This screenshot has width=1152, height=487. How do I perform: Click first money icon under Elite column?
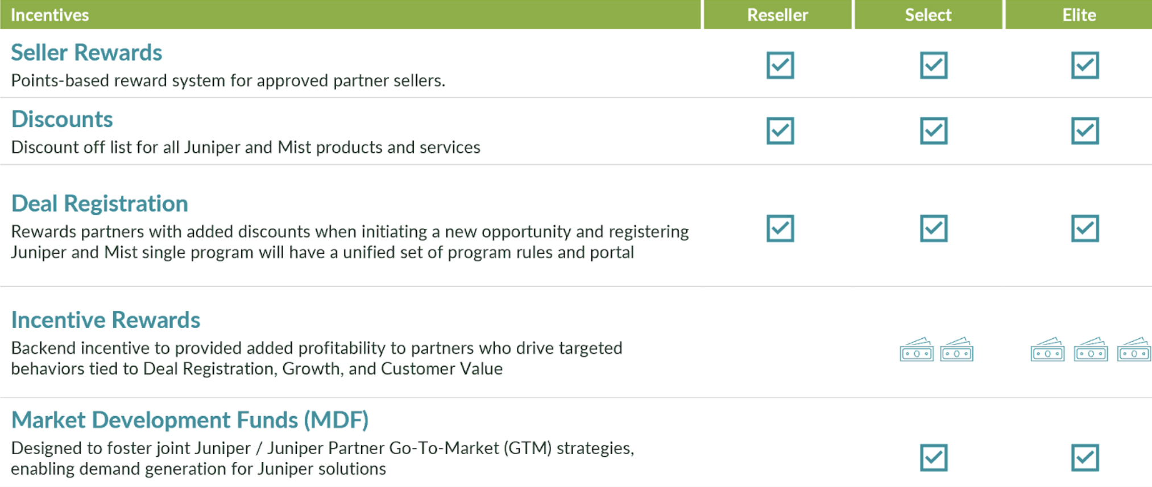point(1047,350)
